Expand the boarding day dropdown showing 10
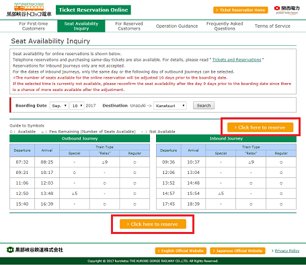Screen dimensions: 306x265 click(x=77, y=106)
